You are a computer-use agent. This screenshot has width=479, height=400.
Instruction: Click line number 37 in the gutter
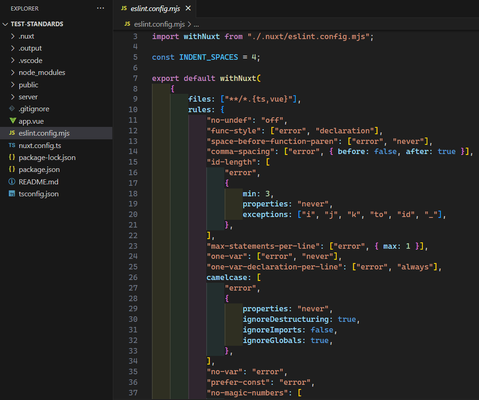pos(133,392)
